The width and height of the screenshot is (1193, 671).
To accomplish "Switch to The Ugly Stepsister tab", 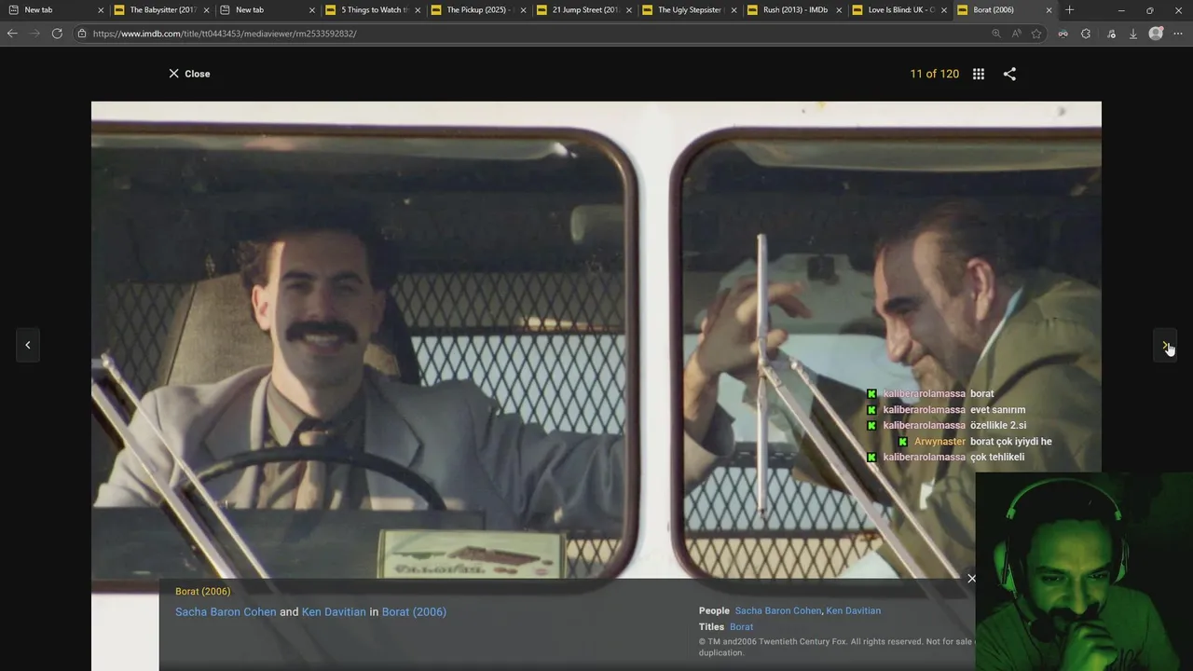I will pyautogui.click(x=688, y=10).
